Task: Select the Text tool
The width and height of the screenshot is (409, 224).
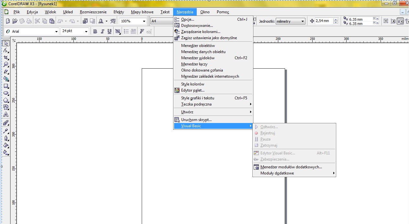Action: [6, 115]
